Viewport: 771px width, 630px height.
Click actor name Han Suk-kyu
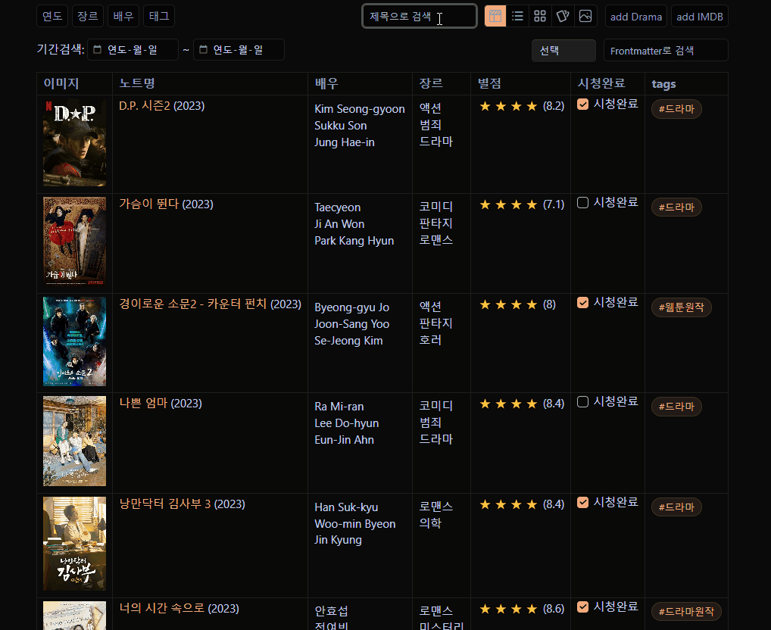click(x=346, y=507)
